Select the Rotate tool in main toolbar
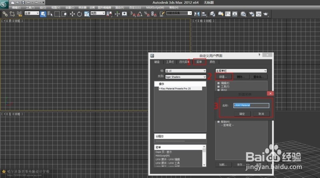 click(x=80, y=14)
